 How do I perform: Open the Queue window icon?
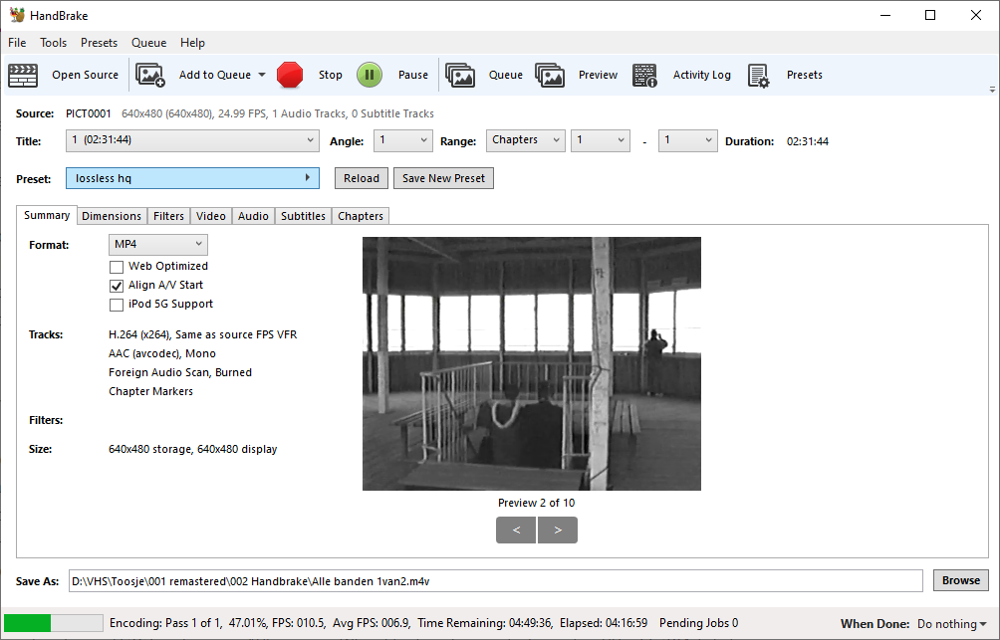pos(460,75)
